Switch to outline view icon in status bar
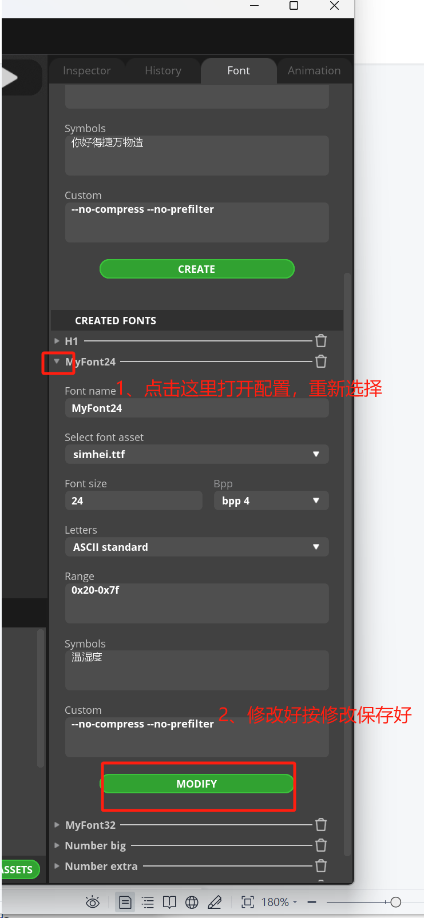Viewport: 424px width, 918px height. (x=148, y=903)
